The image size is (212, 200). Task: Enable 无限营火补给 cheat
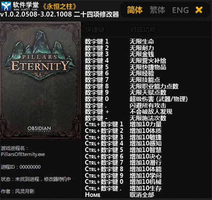click(148, 60)
